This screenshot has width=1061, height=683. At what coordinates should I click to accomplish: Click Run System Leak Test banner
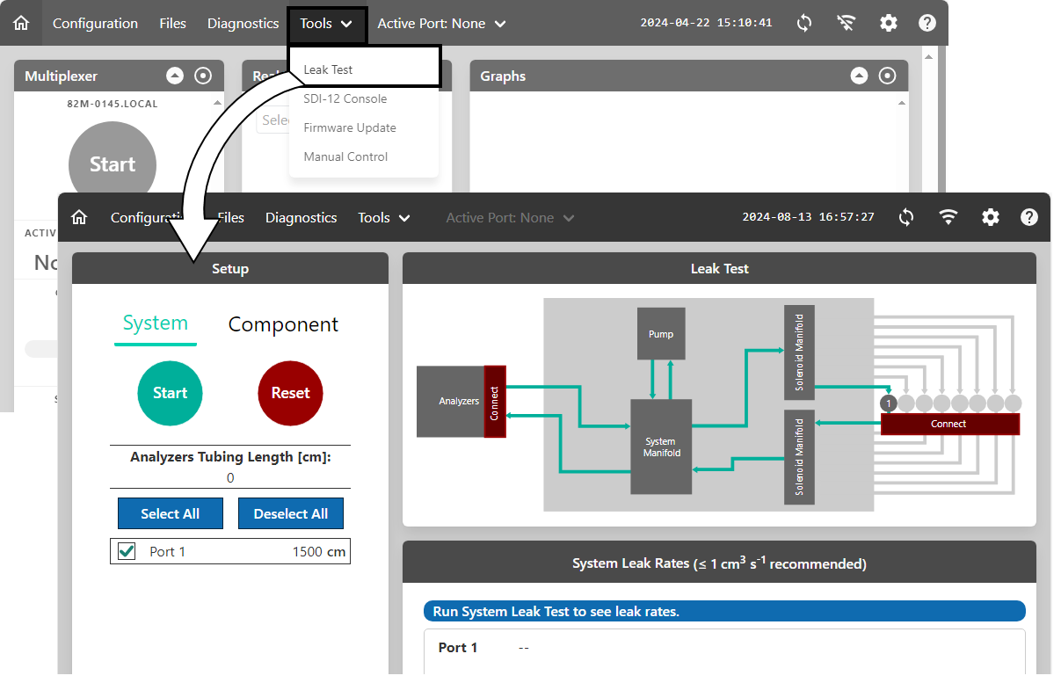[724, 611]
